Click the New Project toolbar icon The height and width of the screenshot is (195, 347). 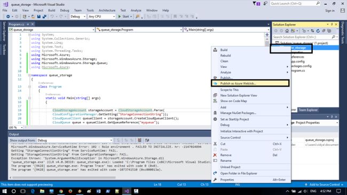point(25,17)
